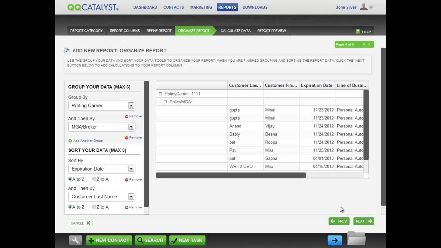Remove the MGA/Broker grouping

[x=133, y=137]
